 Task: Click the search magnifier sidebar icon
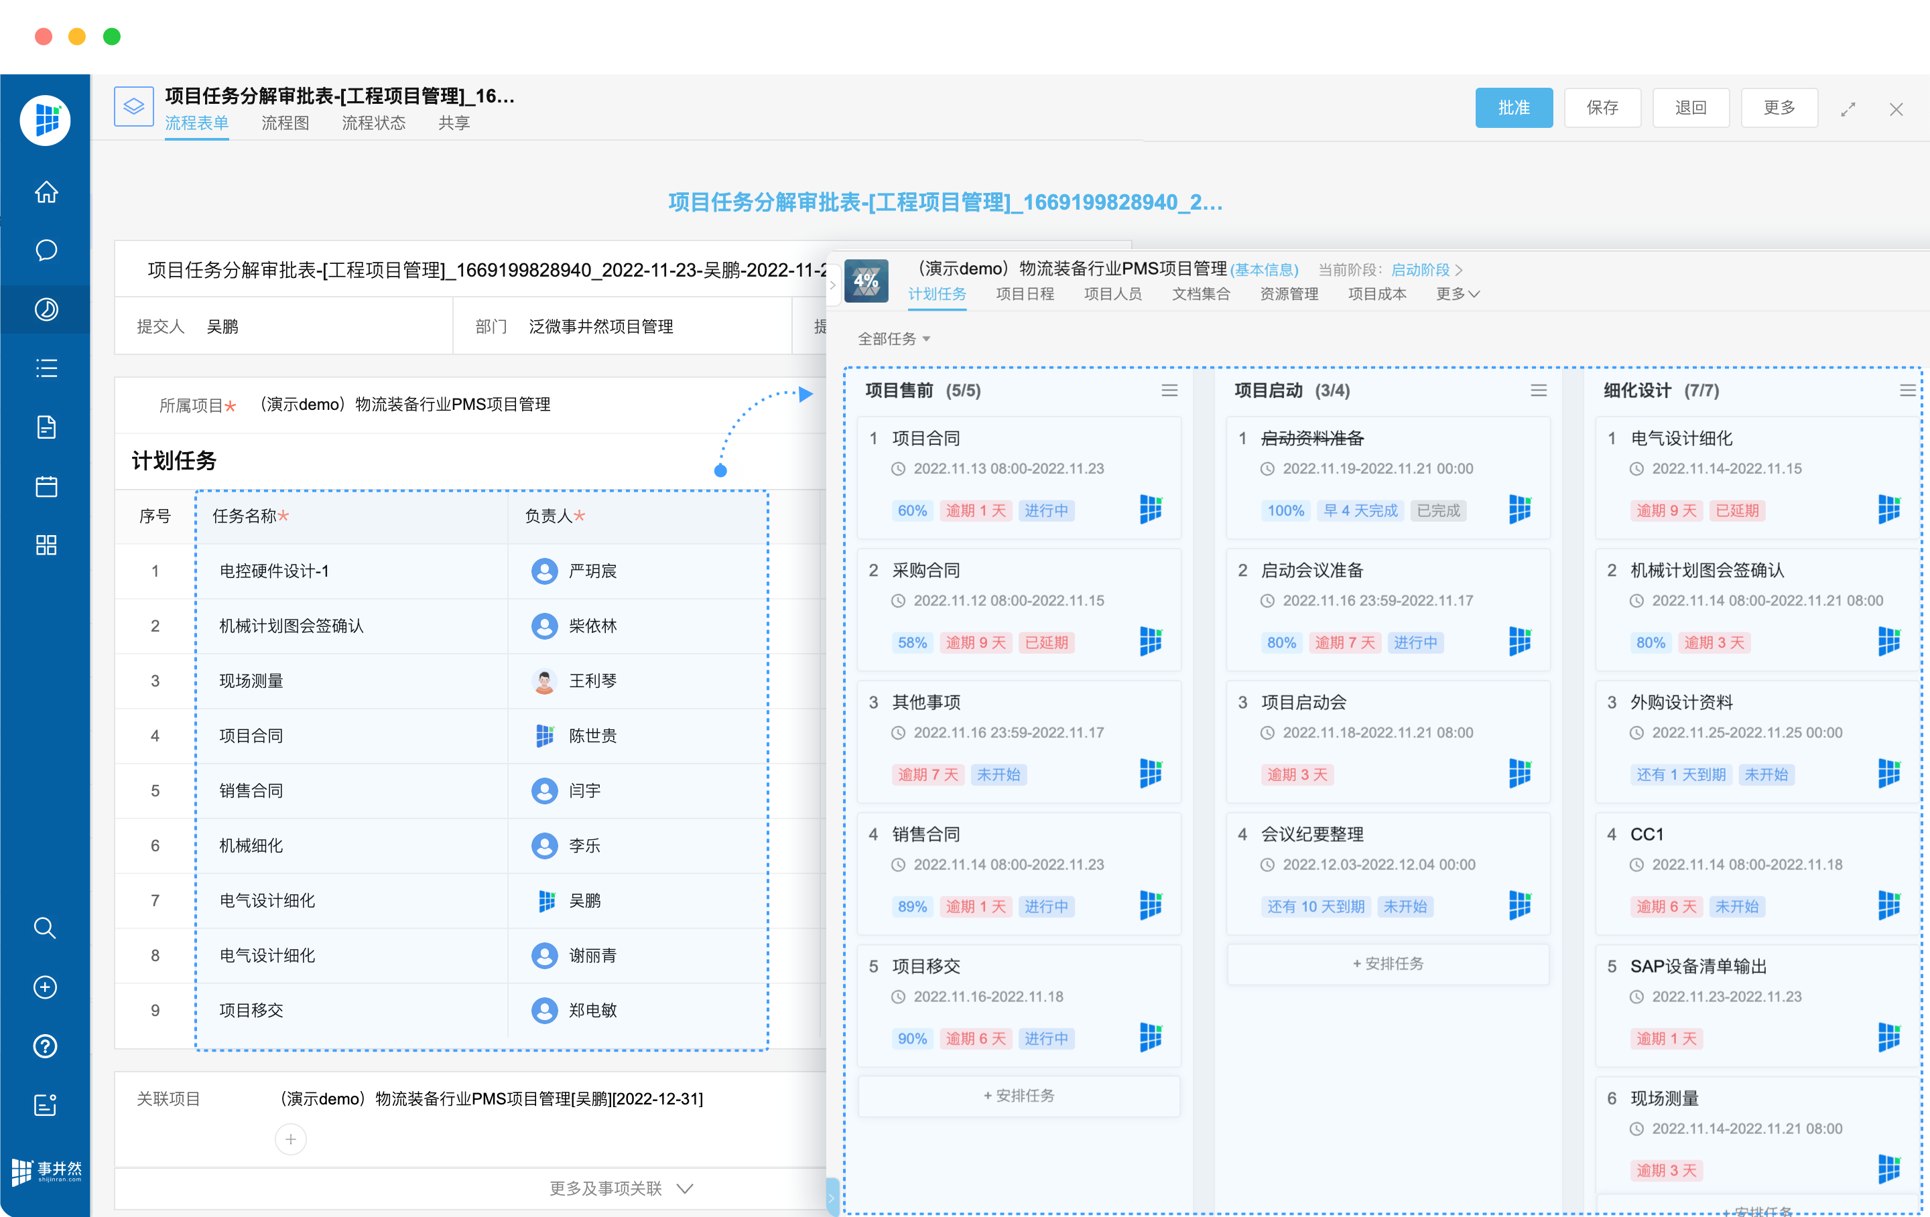[x=46, y=928]
